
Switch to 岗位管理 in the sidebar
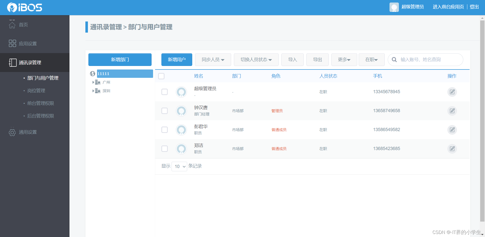36,90
